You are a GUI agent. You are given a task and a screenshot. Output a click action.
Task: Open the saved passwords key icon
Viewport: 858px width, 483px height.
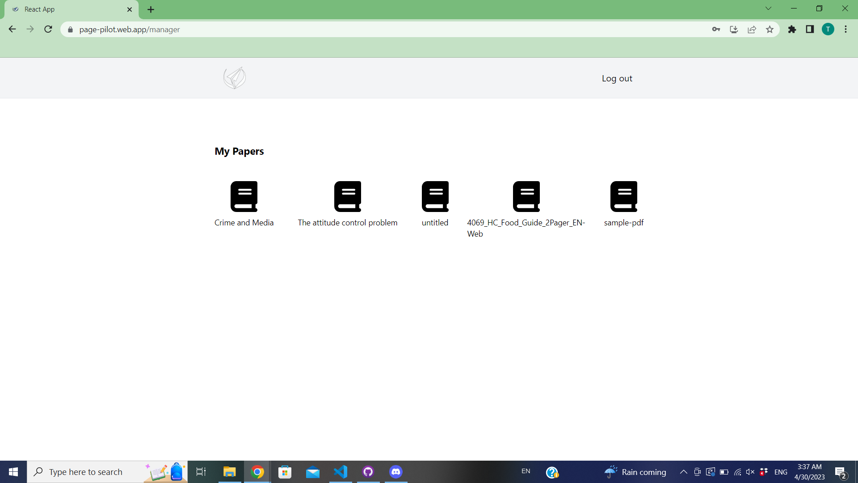(x=716, y=30)
